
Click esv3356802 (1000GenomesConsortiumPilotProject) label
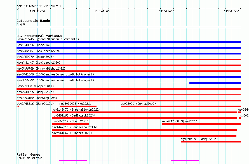point(55,80)
